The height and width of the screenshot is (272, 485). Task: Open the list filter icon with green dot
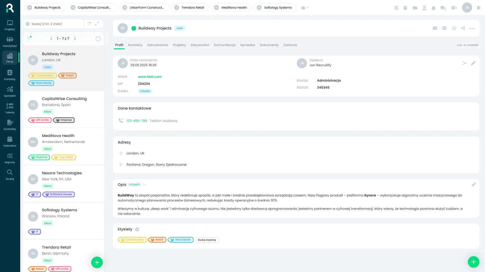29,39
